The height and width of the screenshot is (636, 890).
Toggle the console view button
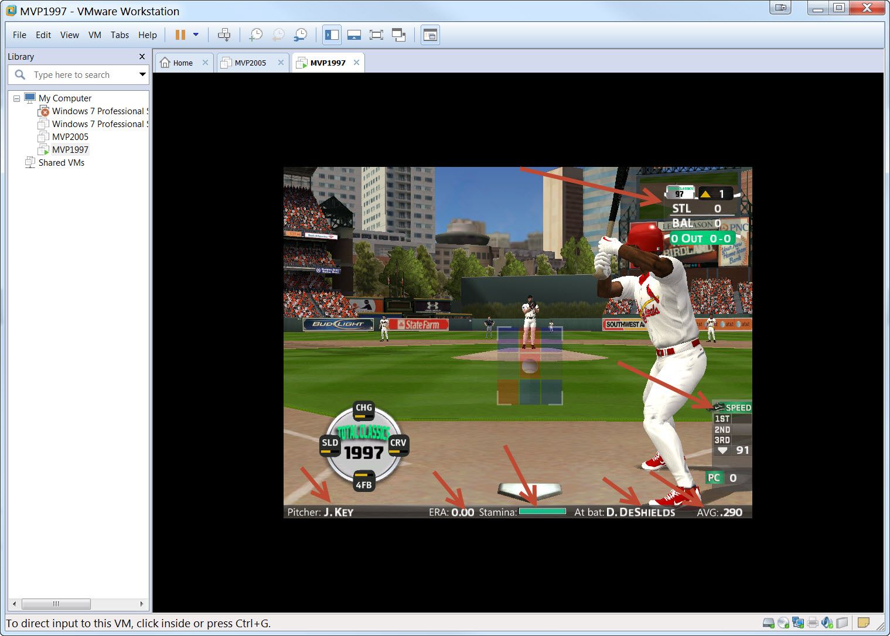click(x=430, y=35)
